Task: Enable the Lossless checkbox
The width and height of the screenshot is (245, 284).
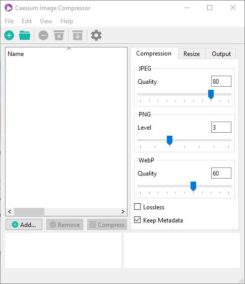Action: pyautogui.click(x=137, y=207)
